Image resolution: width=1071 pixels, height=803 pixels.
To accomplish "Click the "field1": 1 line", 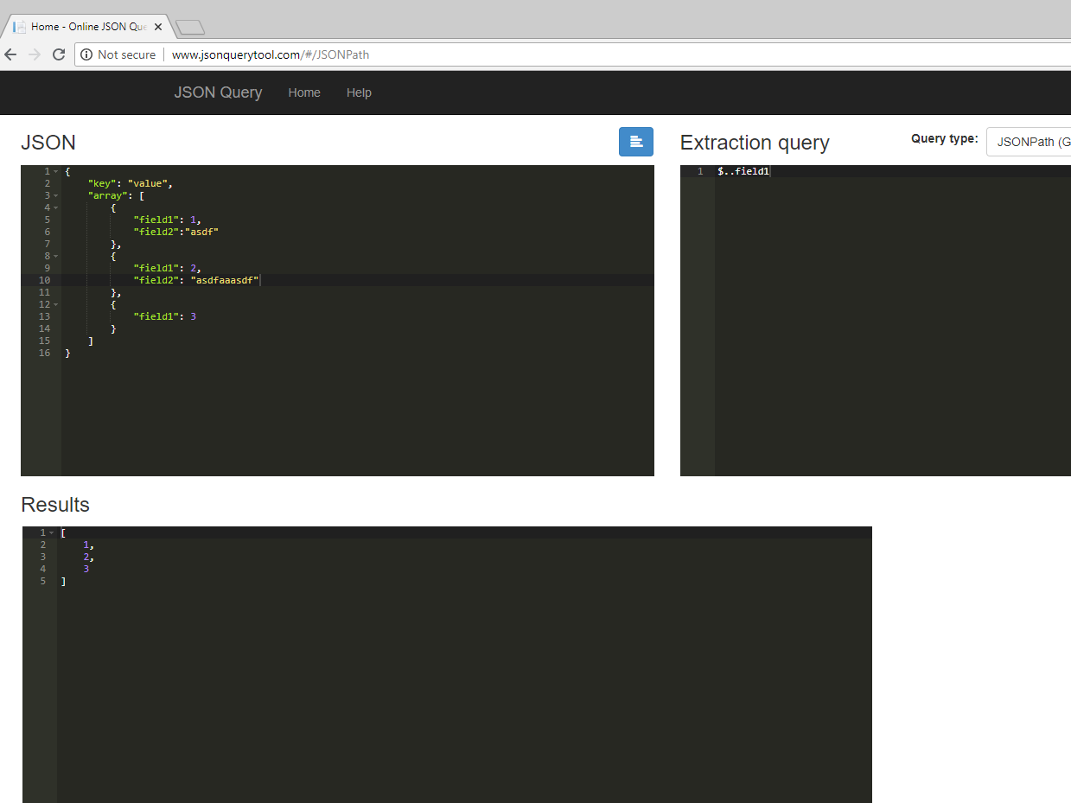I will coord(168,220).
